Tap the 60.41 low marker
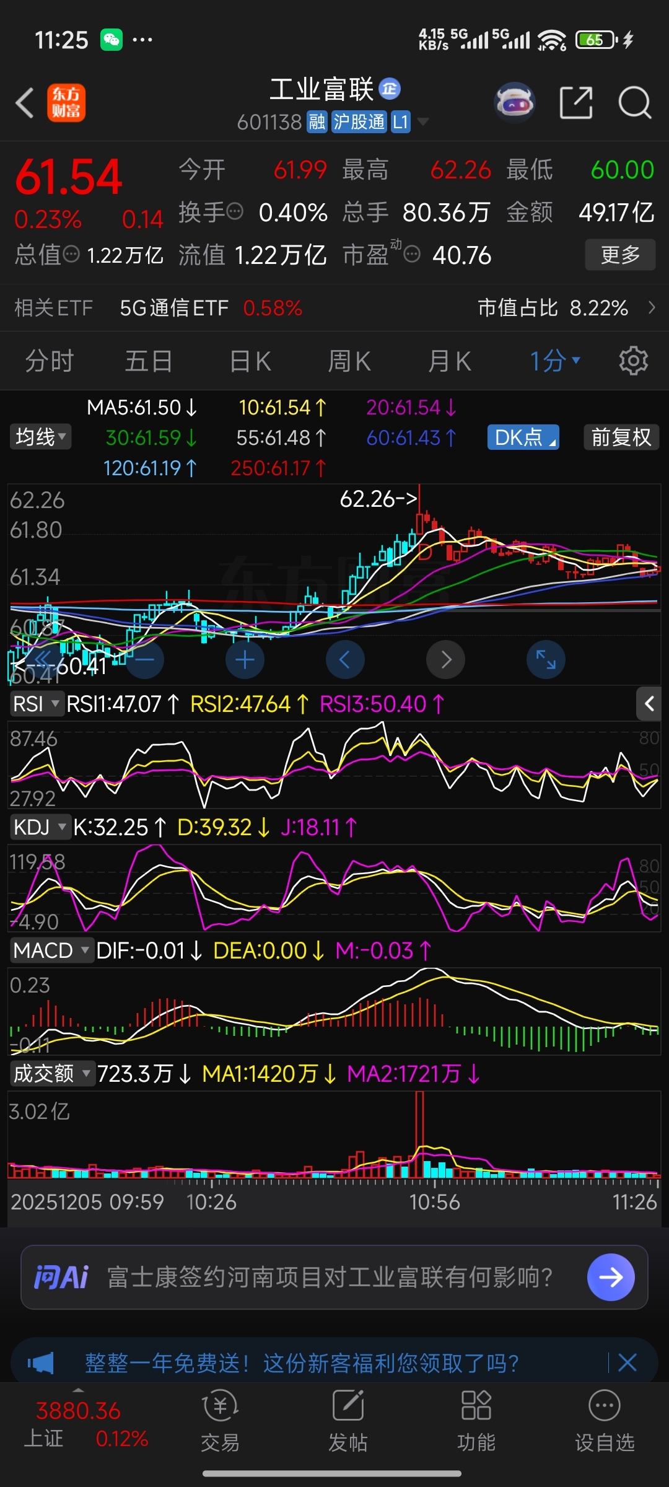669x1487 pixels. point(59,667)
